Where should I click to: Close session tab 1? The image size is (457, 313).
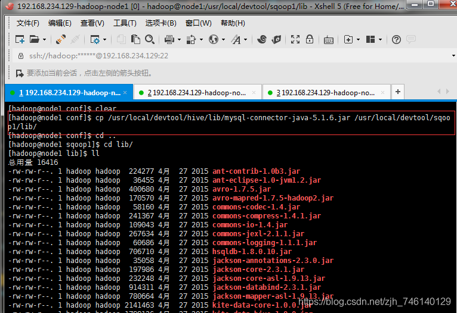coord(125,92)
